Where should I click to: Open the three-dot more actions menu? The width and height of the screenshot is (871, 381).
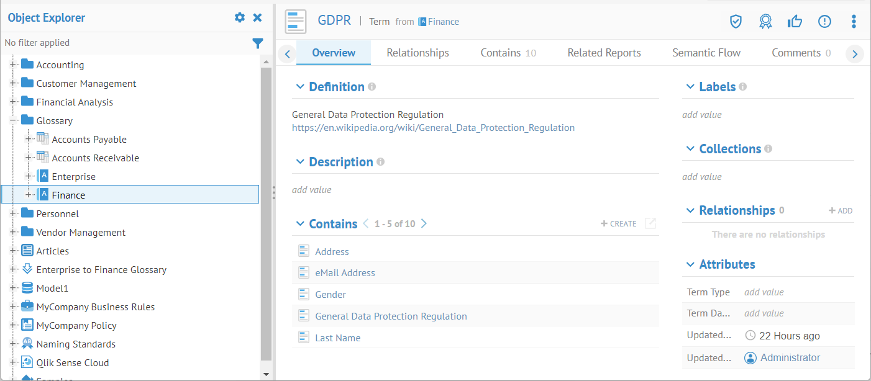coord(854,22)
